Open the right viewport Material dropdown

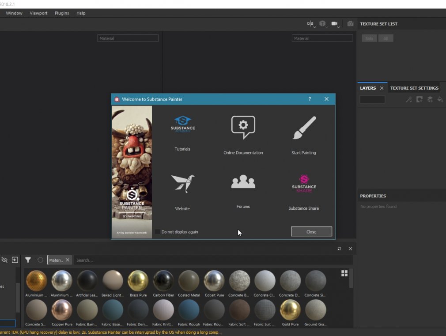[322, 38]
